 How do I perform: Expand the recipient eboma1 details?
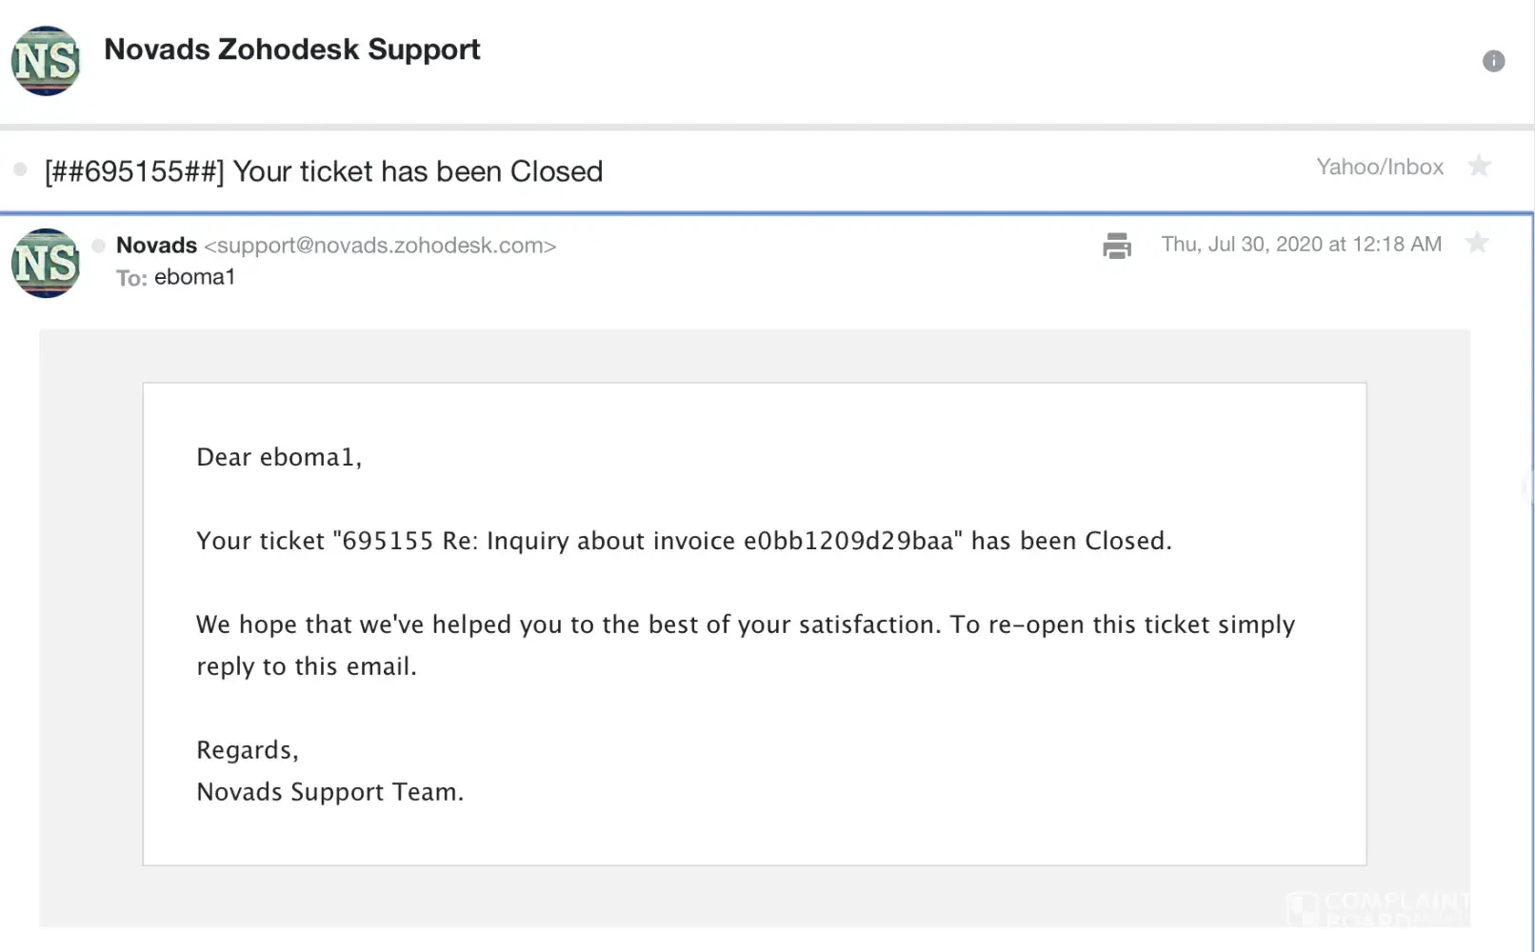(194, 277)
